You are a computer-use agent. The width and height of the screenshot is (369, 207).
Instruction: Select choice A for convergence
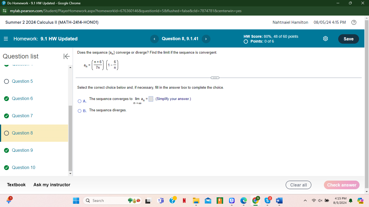pyautogui.click(x=80, y=101)
